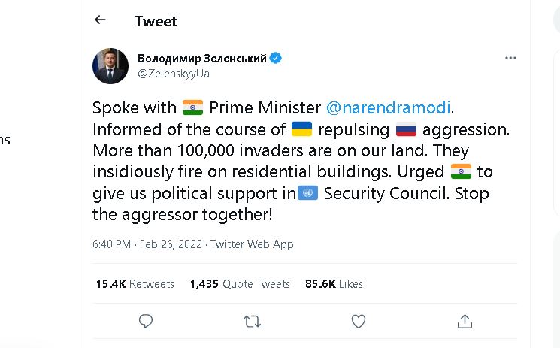Open the 6:40 PM · Feb 26, 2022 timestamp
Screen dimensions: 560x348
tap(147, 244)
